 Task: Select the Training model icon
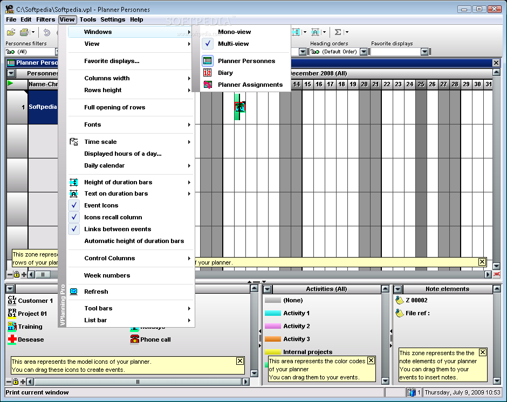coord(12,327)
